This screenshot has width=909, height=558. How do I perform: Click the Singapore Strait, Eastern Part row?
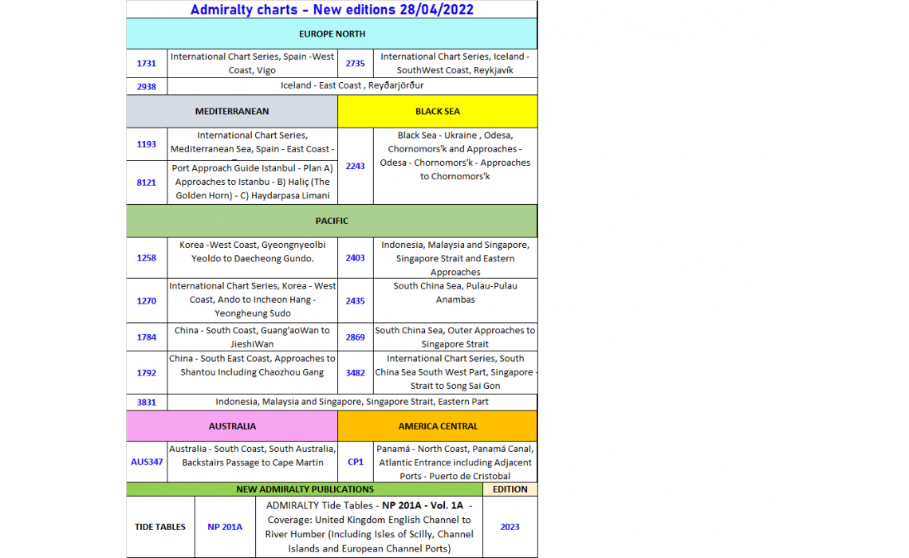(x=352, y=402)
